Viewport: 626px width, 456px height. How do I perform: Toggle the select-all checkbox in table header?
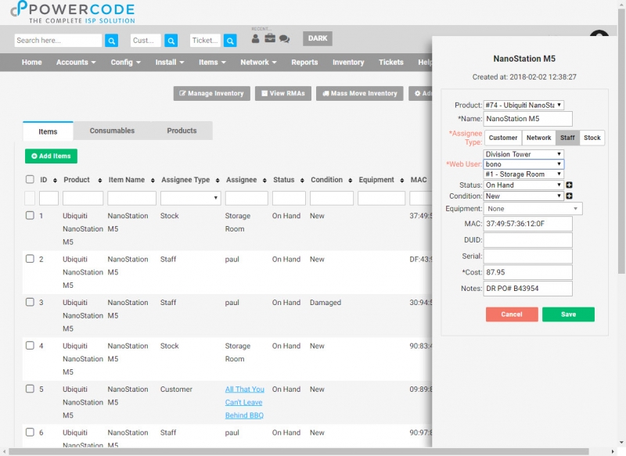click(x=30, y=179)
